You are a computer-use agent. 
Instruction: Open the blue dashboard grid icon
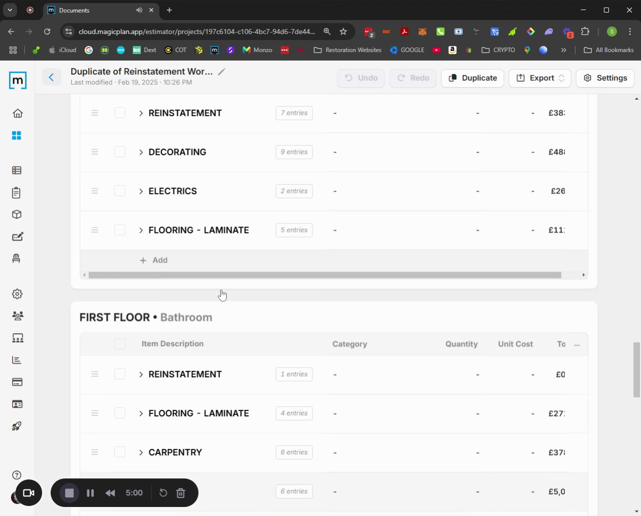(x=17, y=135)
